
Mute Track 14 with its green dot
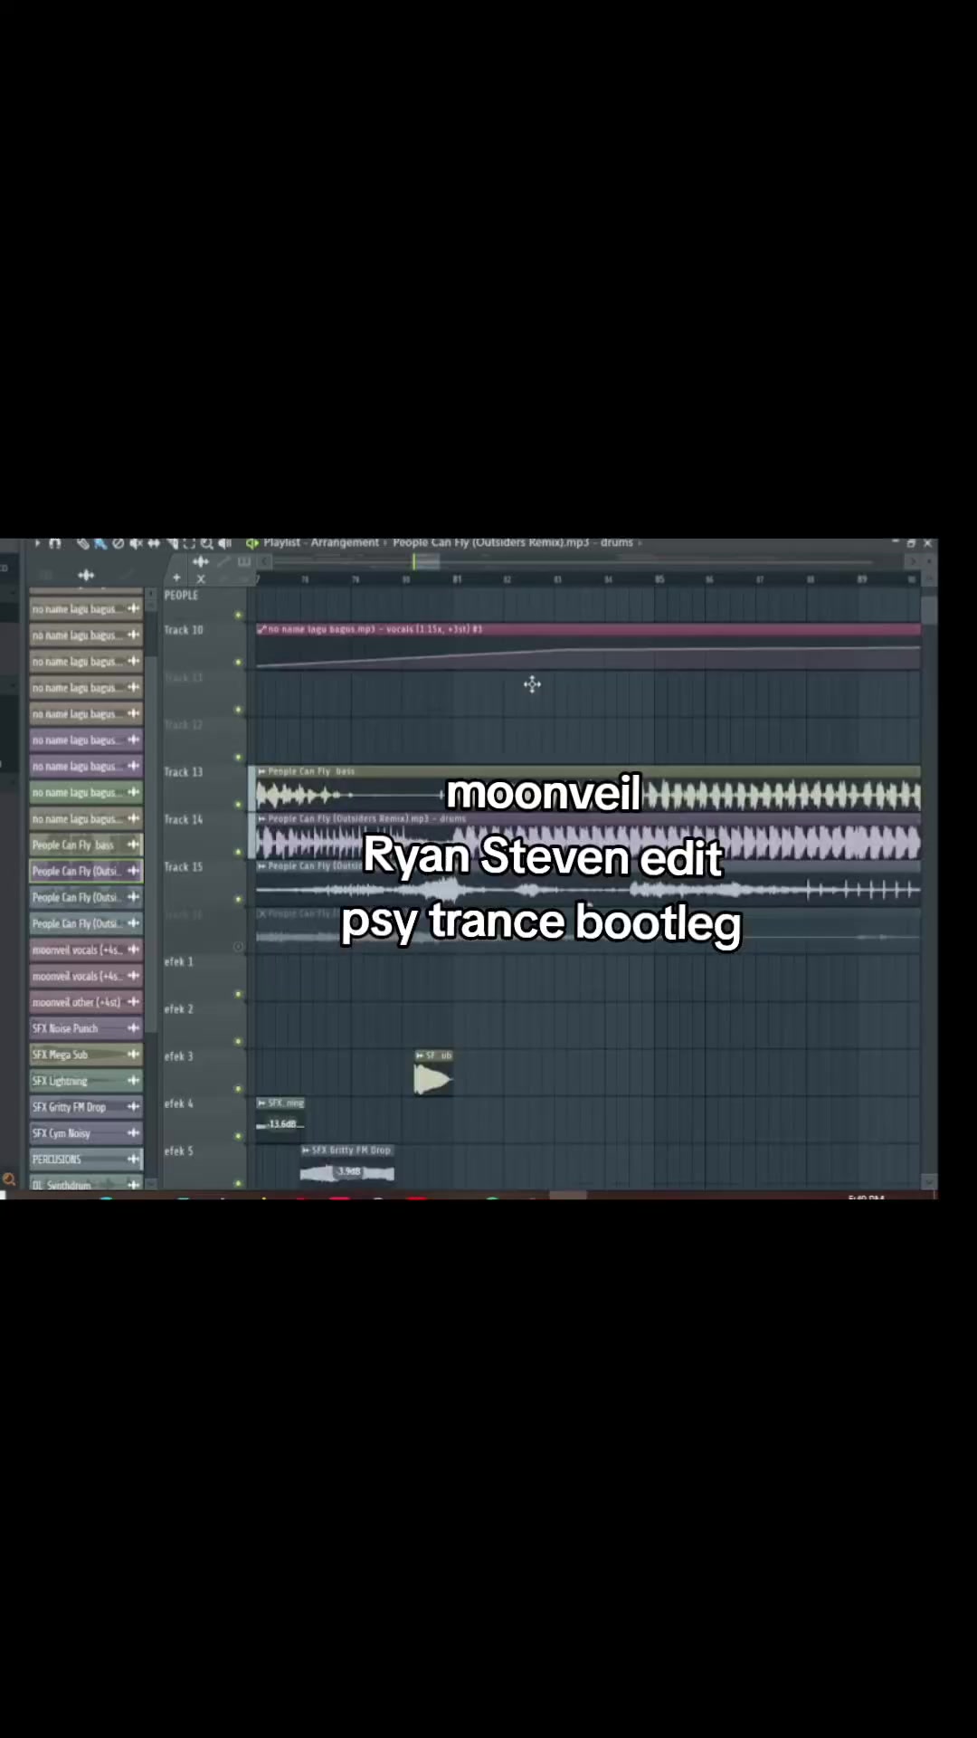[239, 852]
